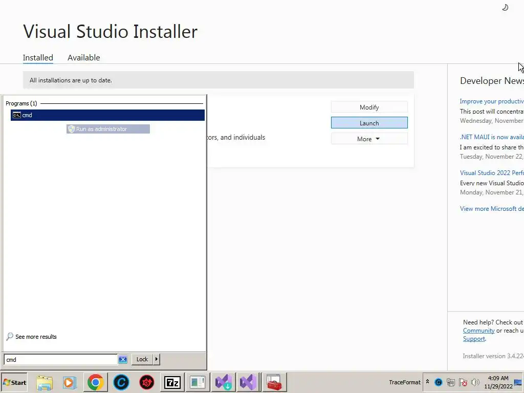524x393 pixels.
Task: Click See more results link
Action: coord(36,337)
